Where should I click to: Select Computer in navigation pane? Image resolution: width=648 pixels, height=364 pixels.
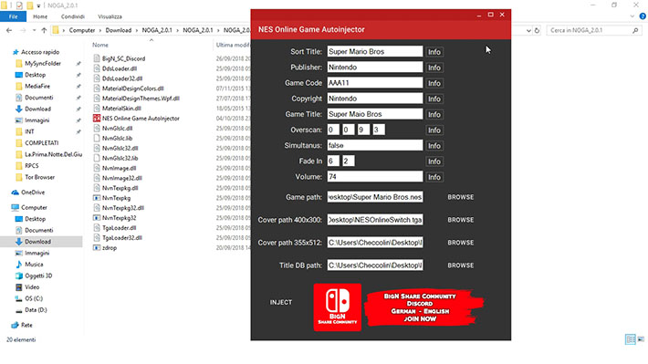click(x=34, y=207)
